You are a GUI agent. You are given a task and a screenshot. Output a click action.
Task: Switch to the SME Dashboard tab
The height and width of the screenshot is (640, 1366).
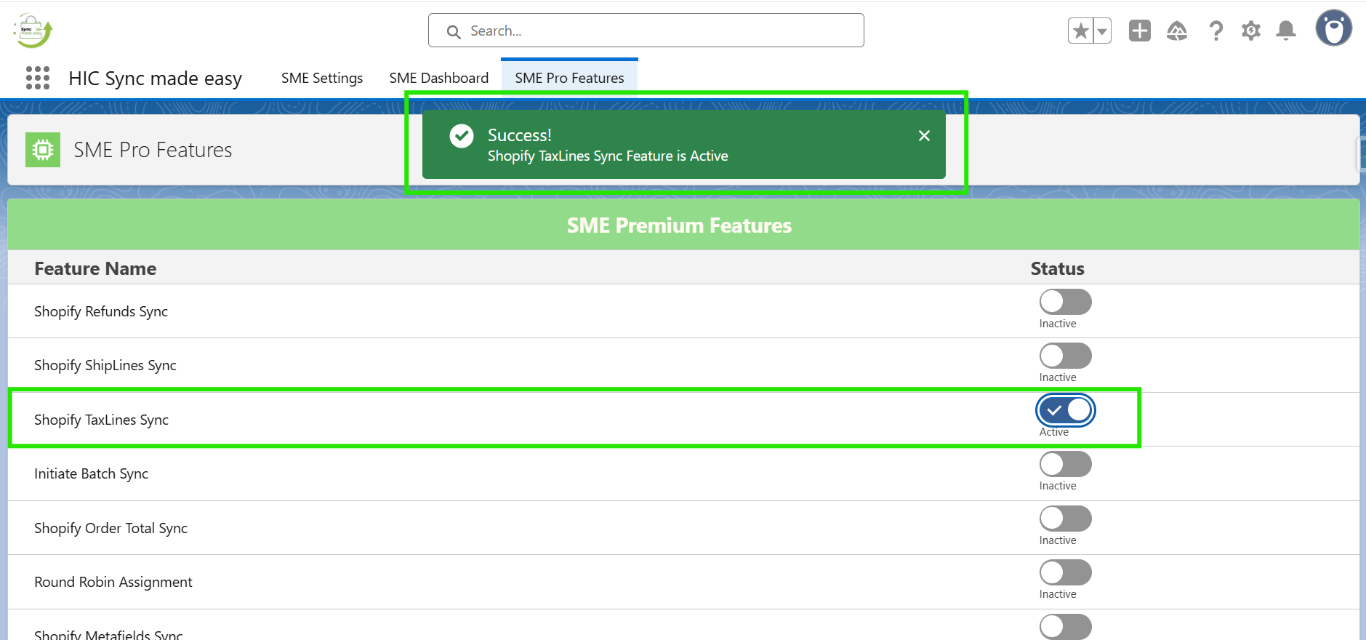click(x=438, y=78)
